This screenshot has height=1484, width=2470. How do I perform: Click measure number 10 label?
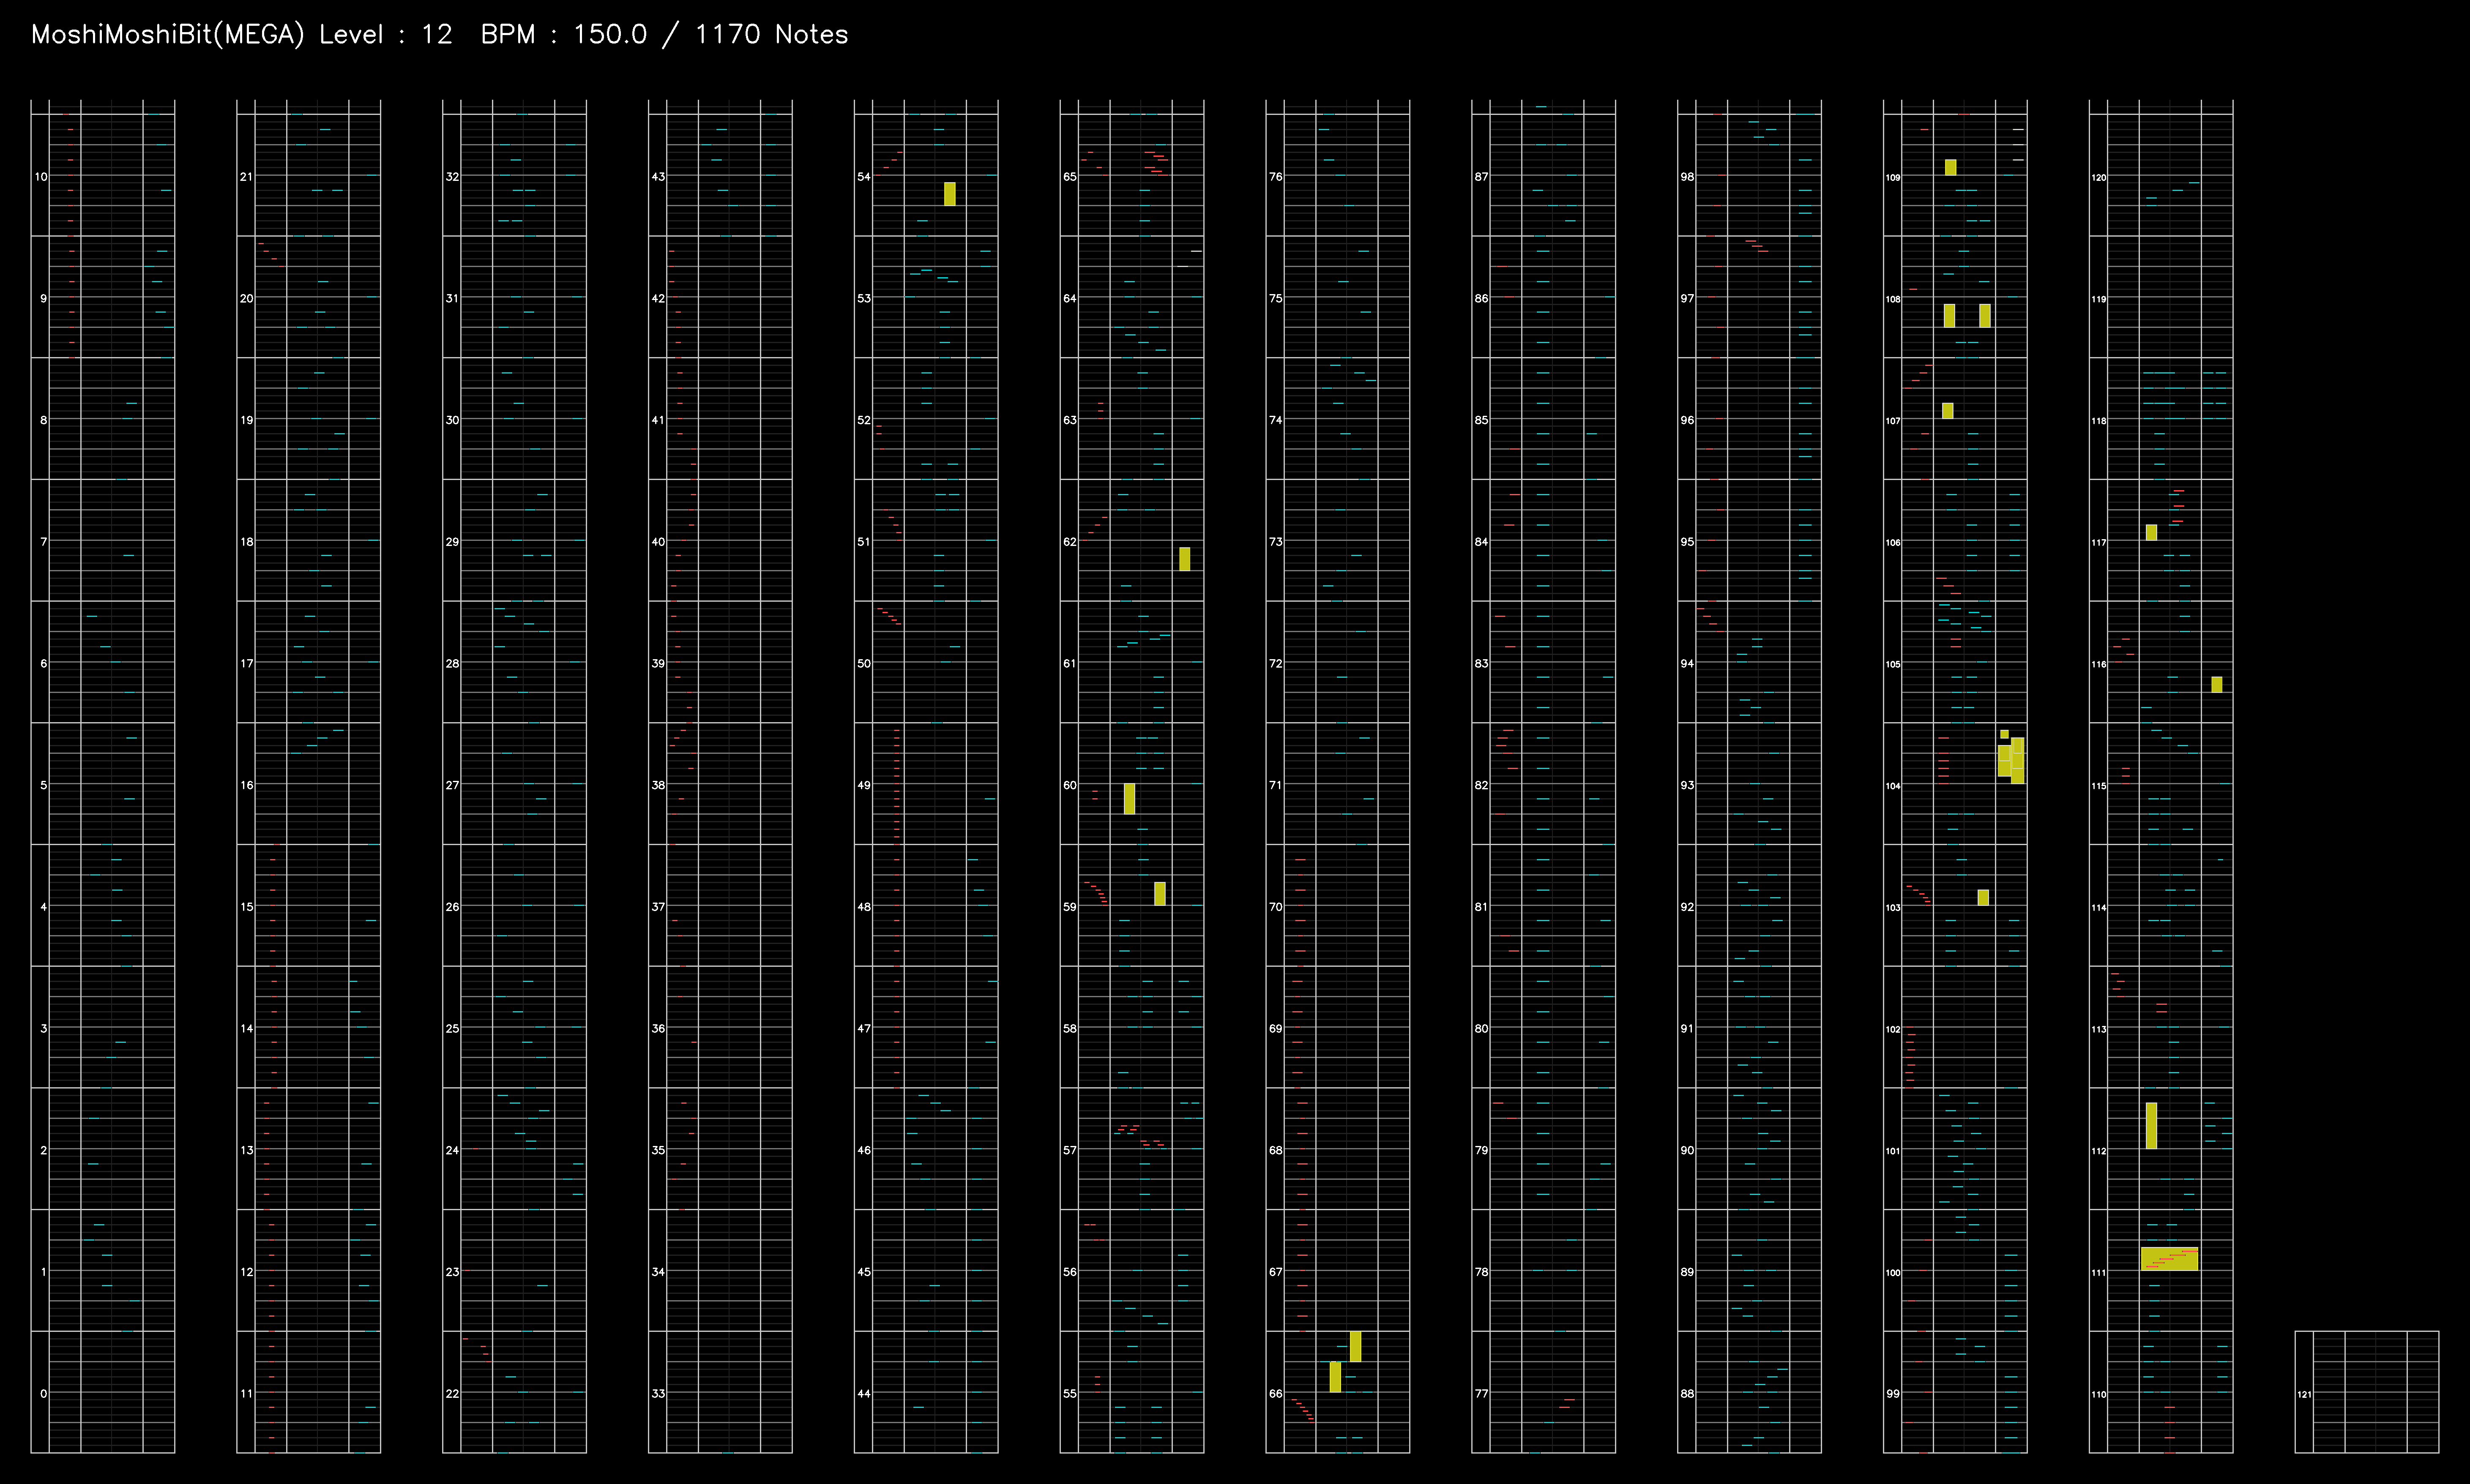[x=41, y=177]
